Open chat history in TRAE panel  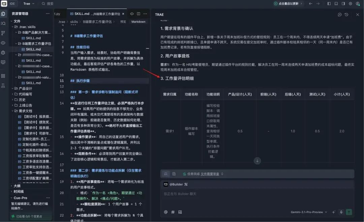pos(346,14)
